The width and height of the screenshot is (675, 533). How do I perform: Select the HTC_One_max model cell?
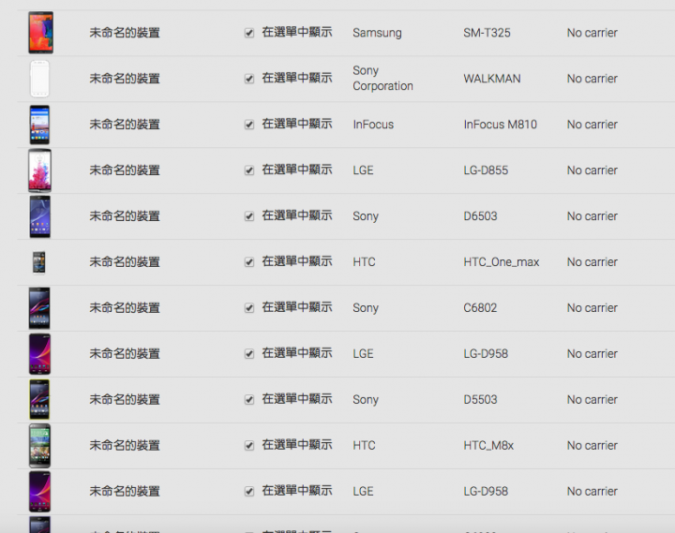(502, 262)
